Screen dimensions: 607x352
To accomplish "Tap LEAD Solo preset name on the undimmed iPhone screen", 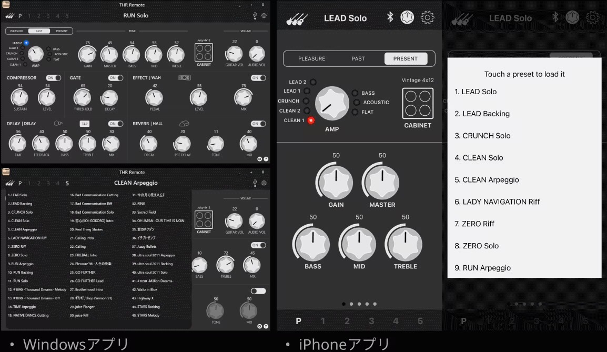I will point(345,18).
